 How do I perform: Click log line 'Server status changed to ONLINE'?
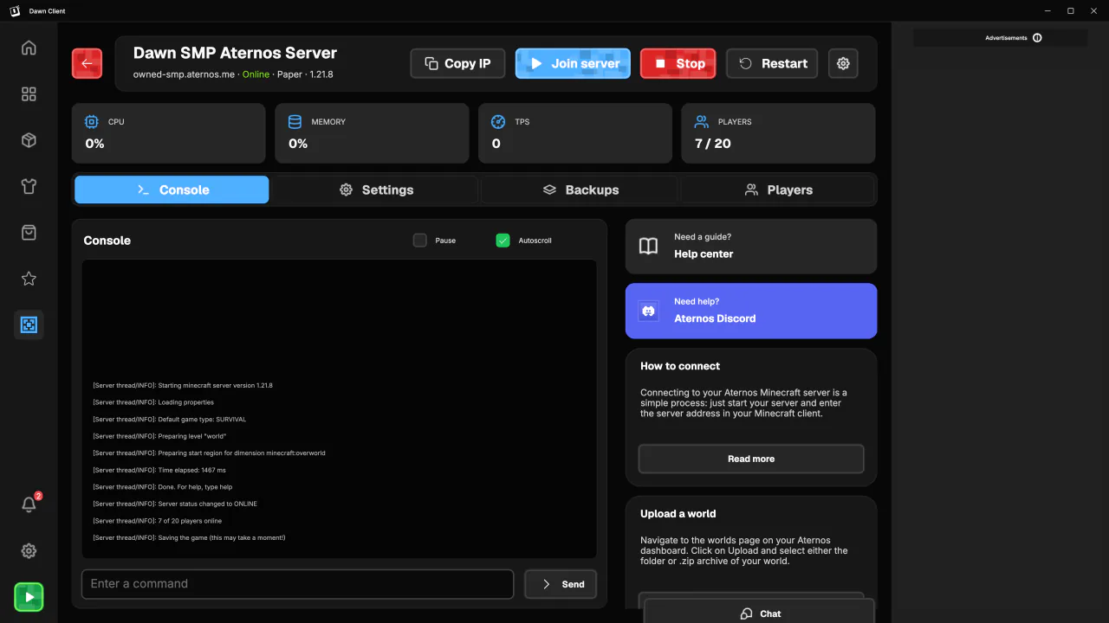click(x=175, y=504)
